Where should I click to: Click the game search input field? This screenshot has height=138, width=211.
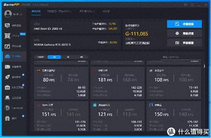pos(181,57)
